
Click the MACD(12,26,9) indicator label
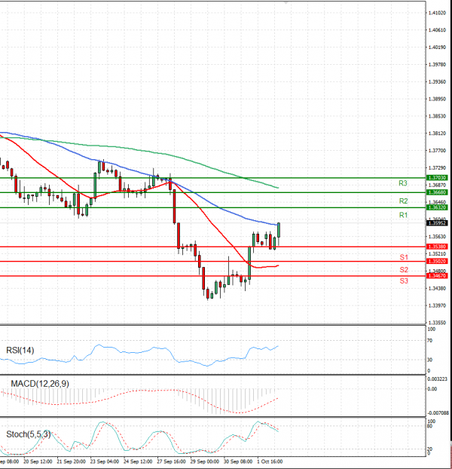pos(40,384)
